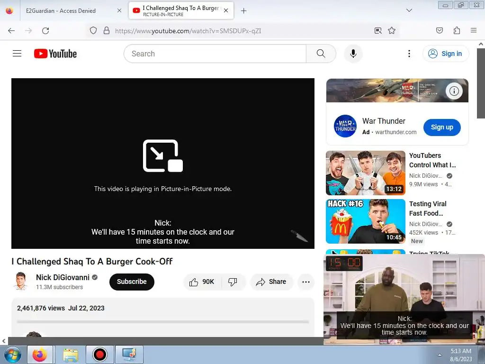This screenshot has width=485, height=364.
Task: Open ad info circle icon
Action: pyautogui.click(x=454, y=91)
